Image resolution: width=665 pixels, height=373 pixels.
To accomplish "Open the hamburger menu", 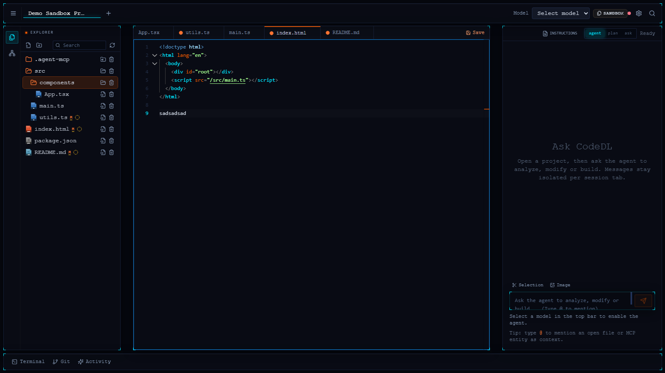I will (13, 13).
